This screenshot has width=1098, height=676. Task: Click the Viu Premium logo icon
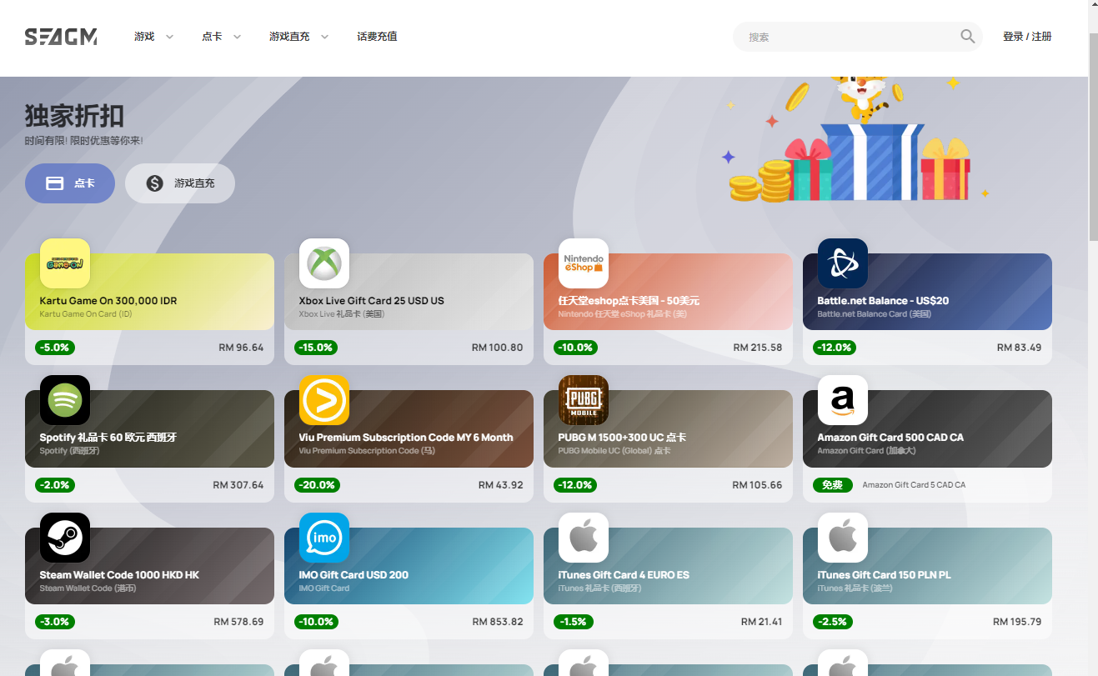pos(324,400)
